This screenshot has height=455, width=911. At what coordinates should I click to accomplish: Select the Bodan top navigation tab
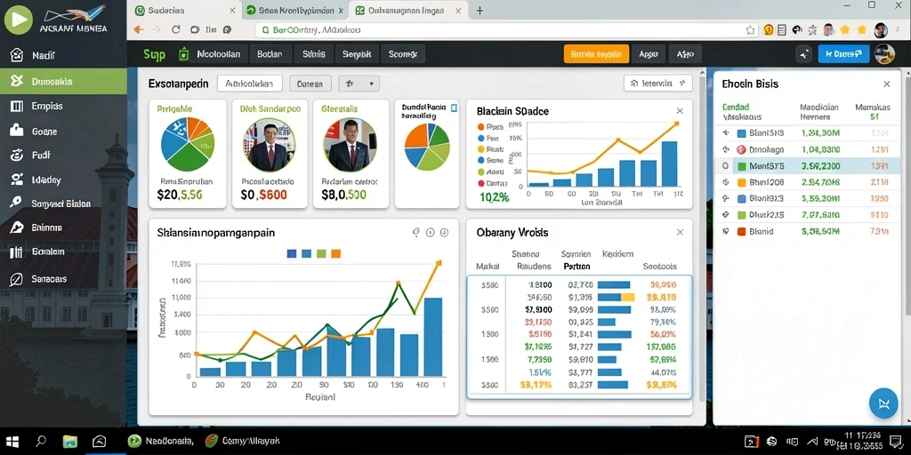(x=270, y=54)
